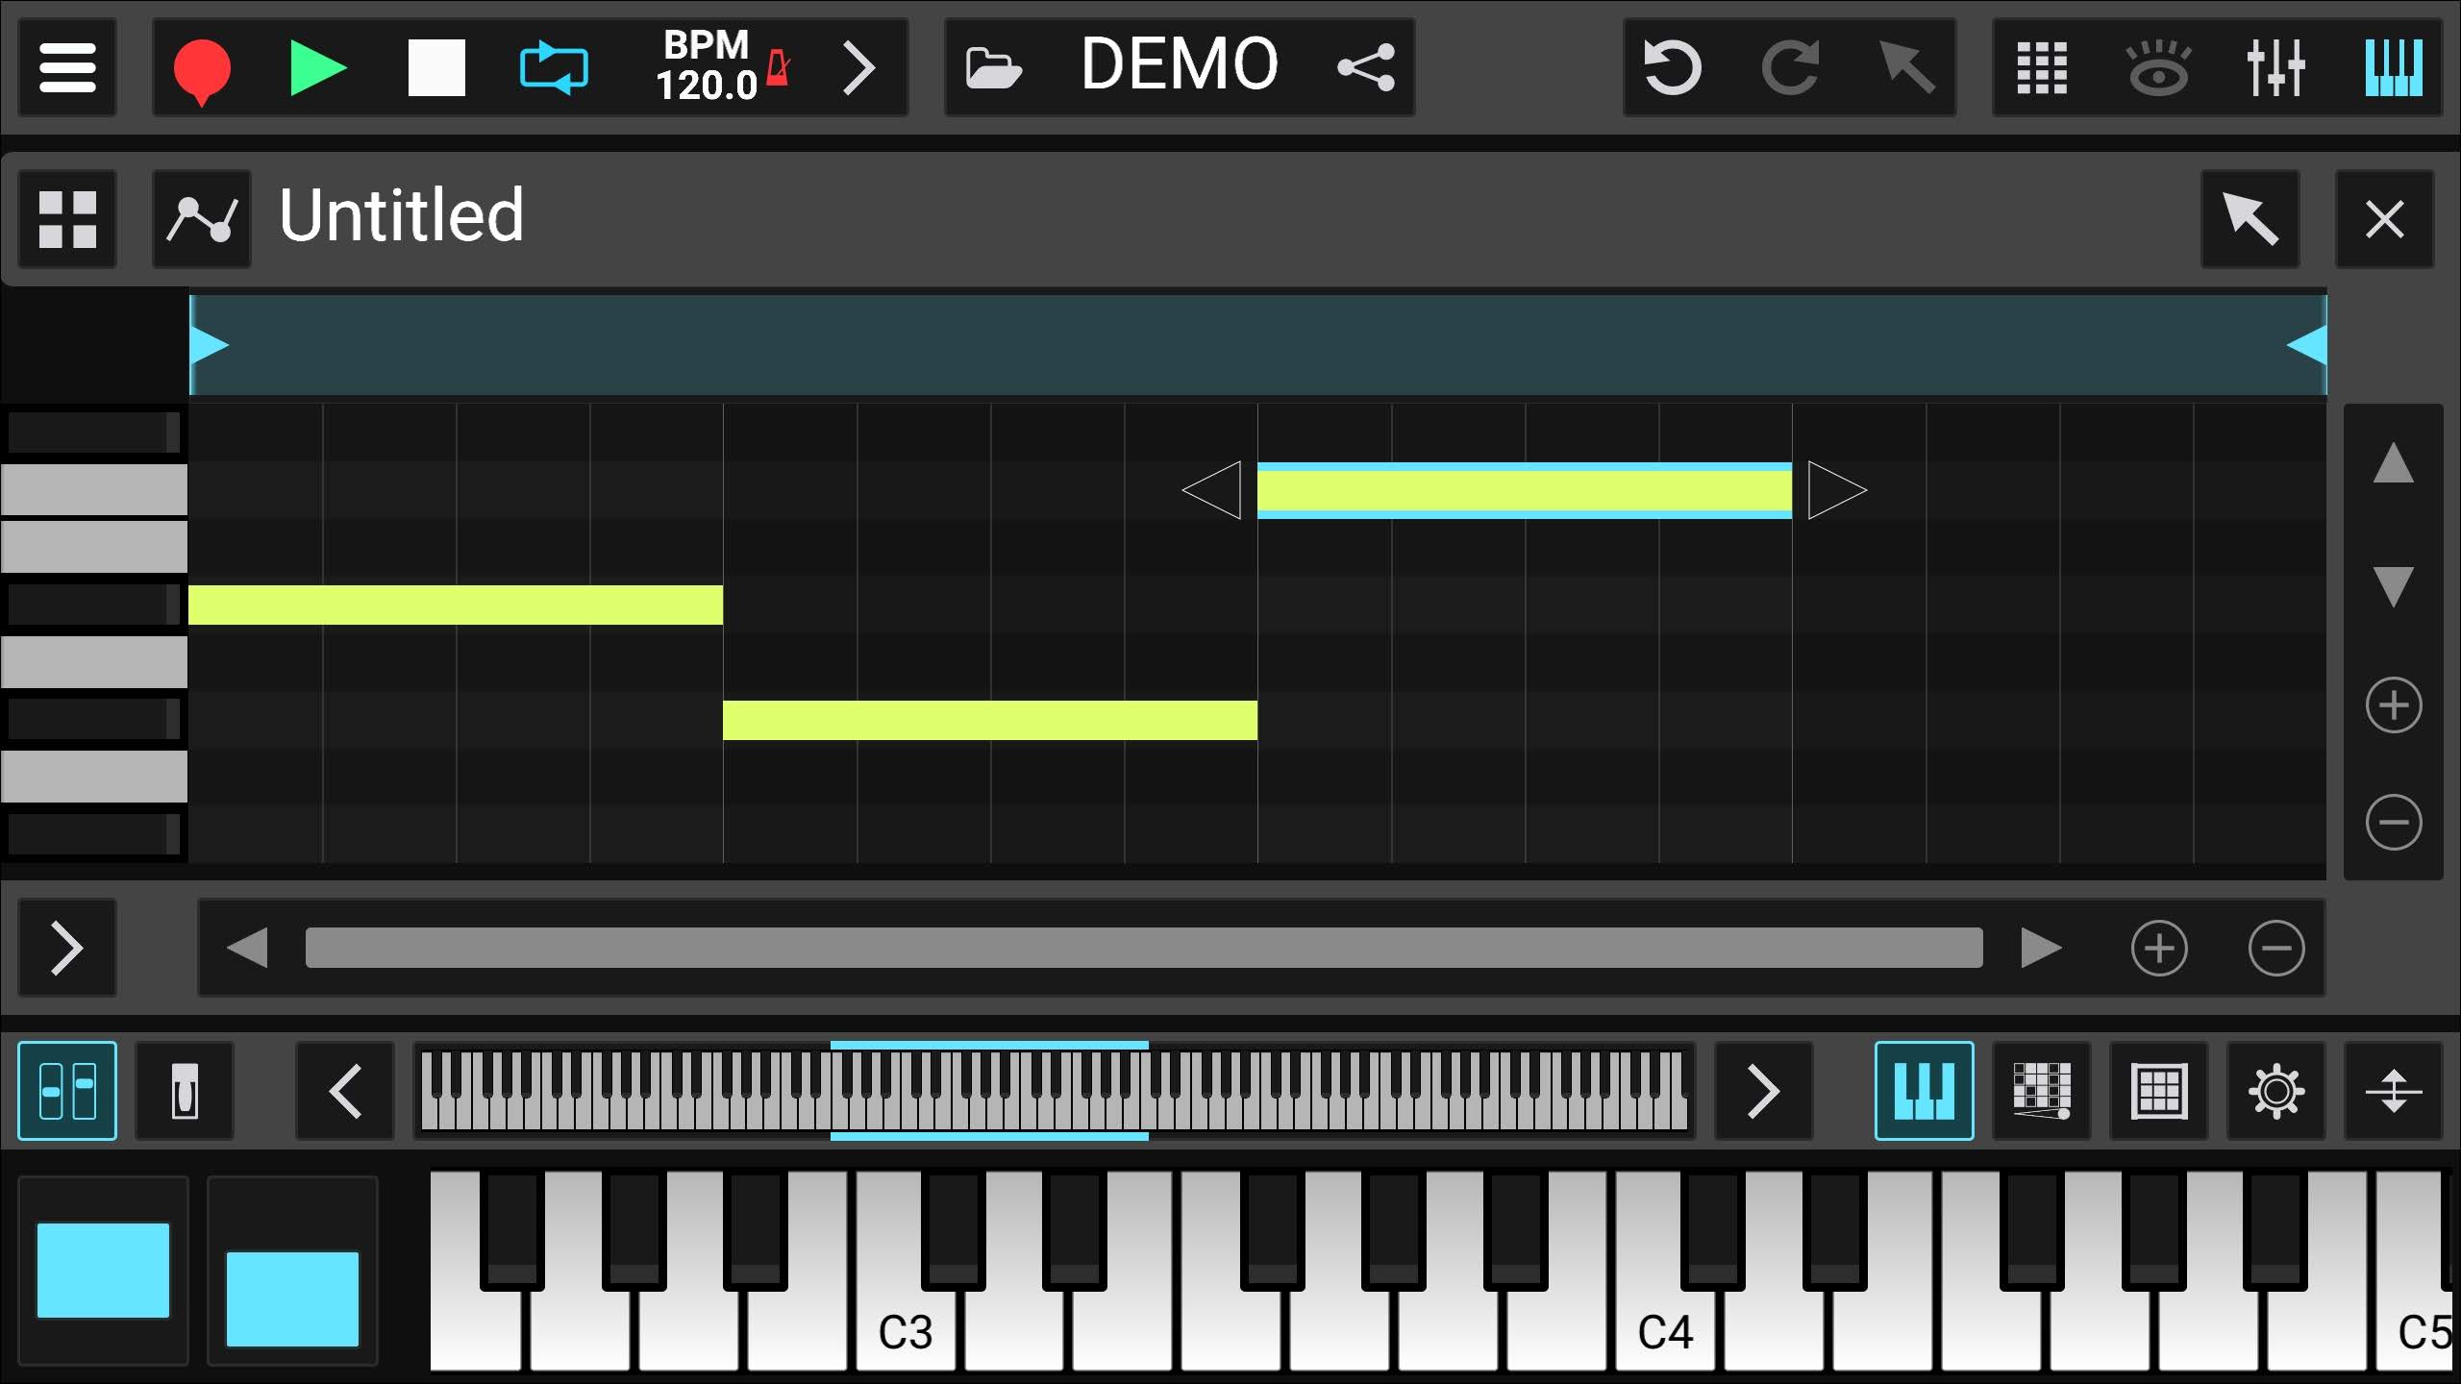Play the C3 key
Screen dimensions: 2461x1384
[x=906, y=1331]
